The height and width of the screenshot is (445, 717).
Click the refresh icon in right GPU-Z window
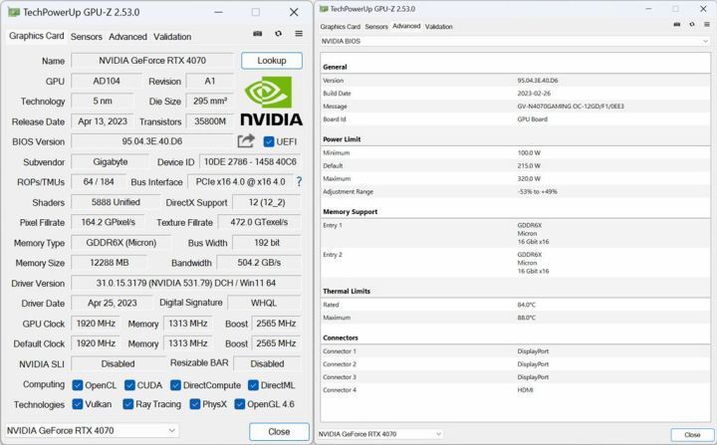click(x=692, y=24)
